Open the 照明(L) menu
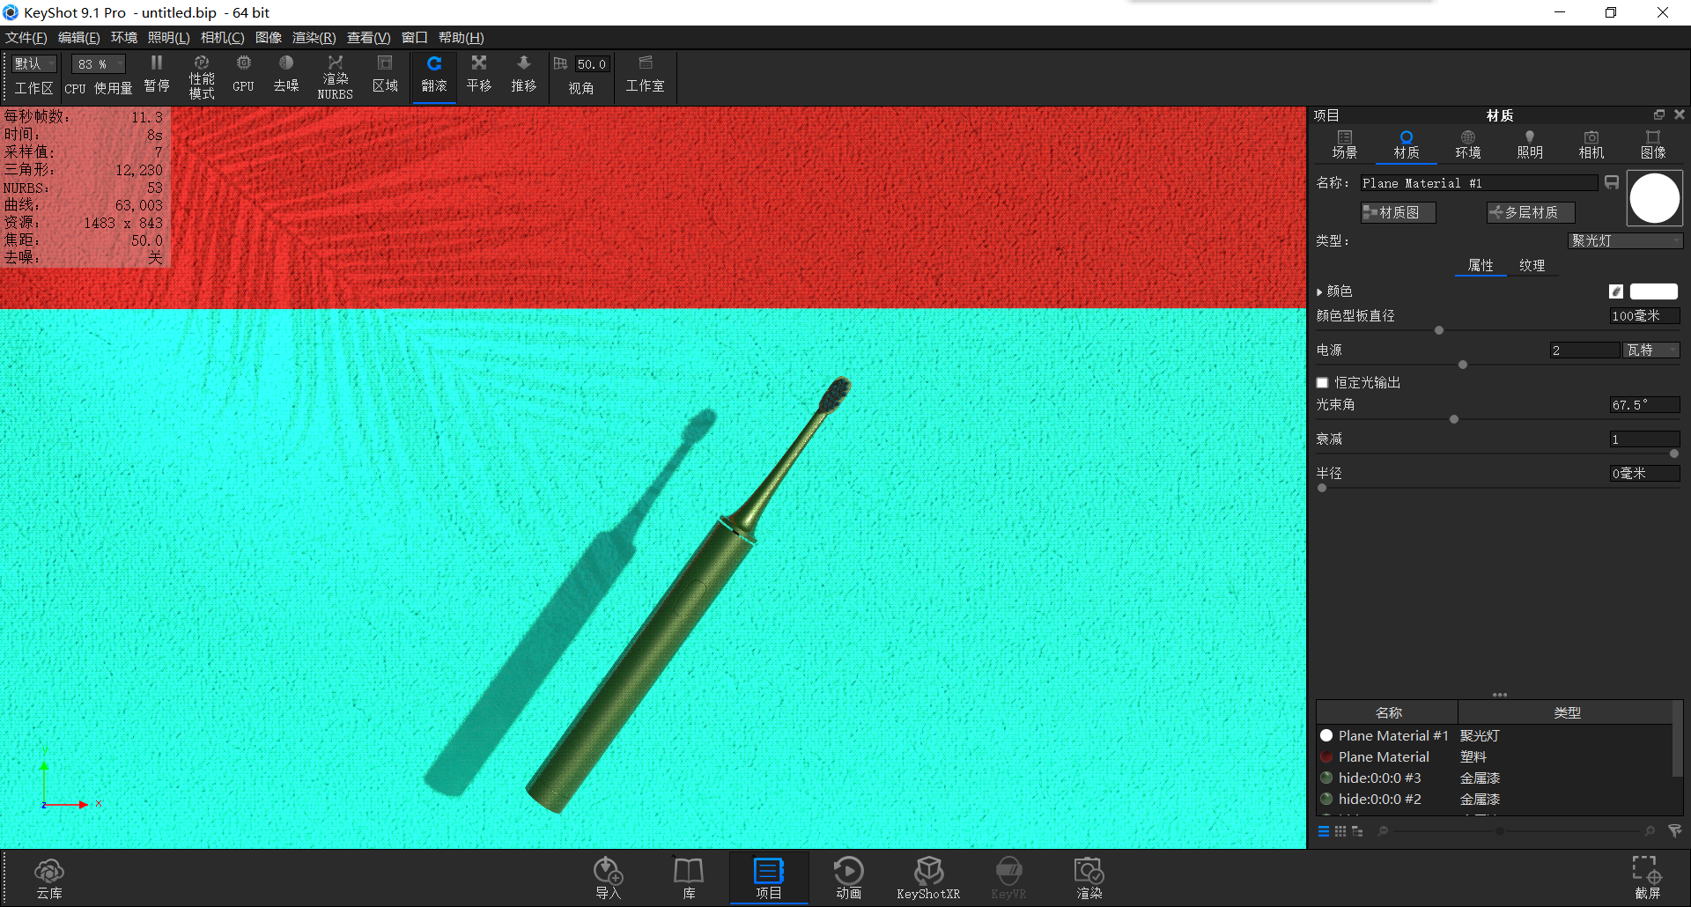1691x907 pixels. point(170,38)
